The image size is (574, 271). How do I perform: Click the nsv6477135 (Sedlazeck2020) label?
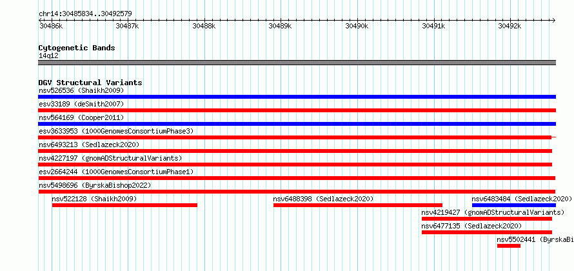472,226
